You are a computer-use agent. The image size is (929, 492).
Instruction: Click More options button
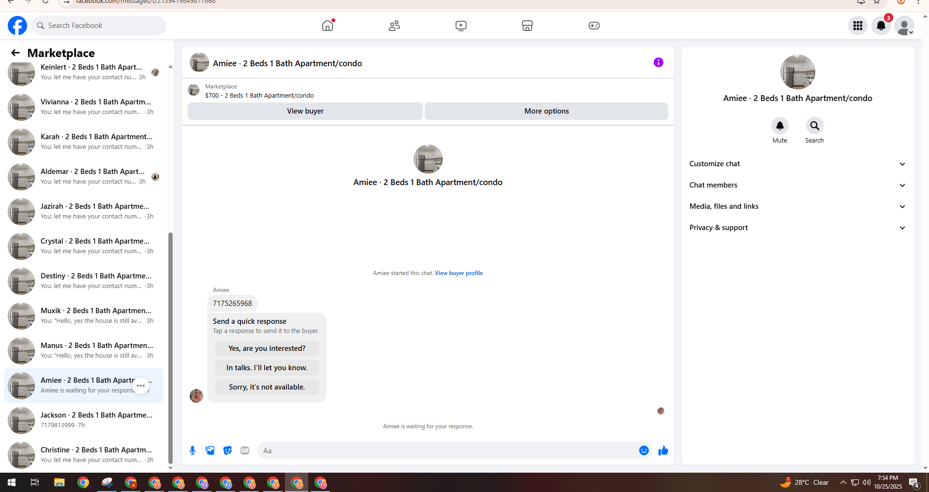pyautogui.click(x=547, y=111)
